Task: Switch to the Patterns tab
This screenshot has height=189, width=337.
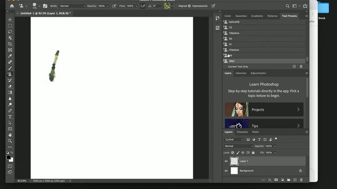Action: (272, 16)
